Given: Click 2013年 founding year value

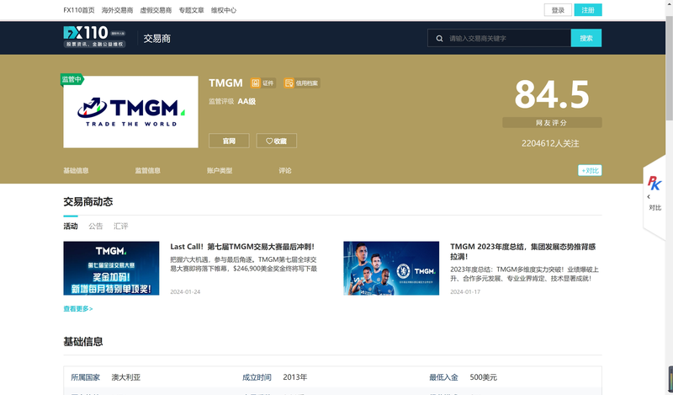Looking at the screenshot, I should tap(295, 377).
